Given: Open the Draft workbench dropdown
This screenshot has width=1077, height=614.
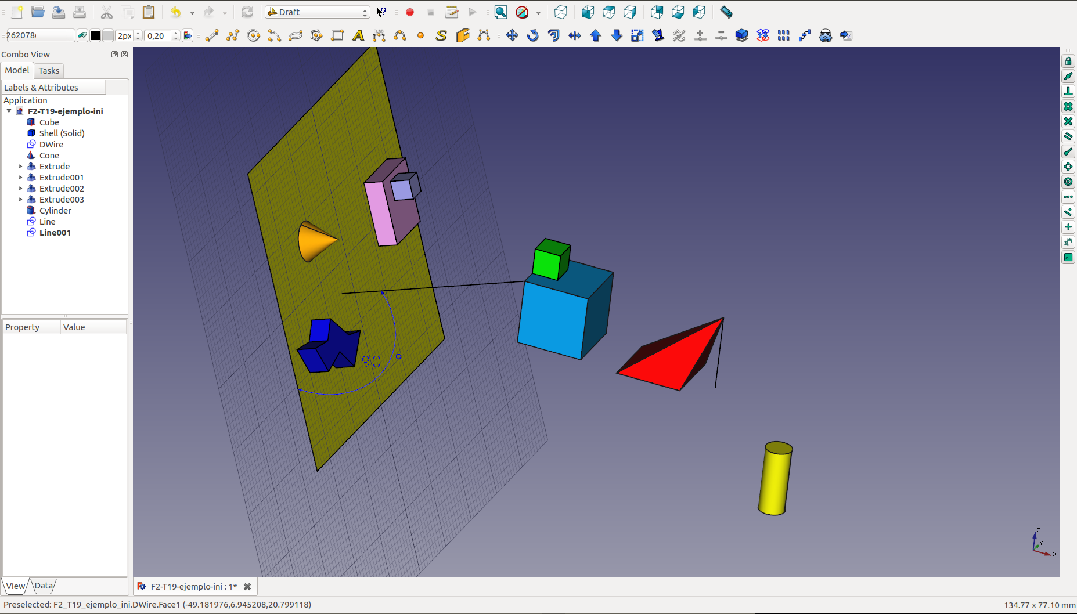Looking at the screenshot, I should click(x=318, y=12).
